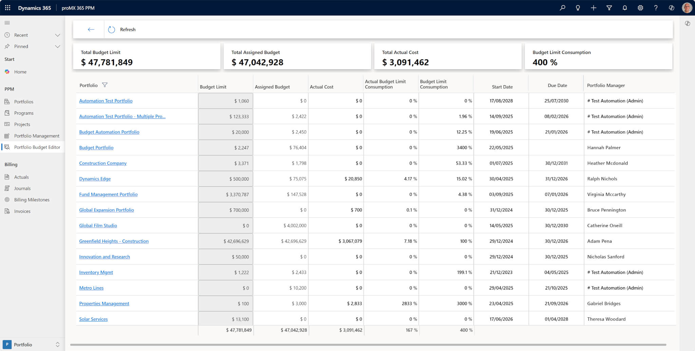Open the Dynamics 365 app launcher grid

coord(7,7)
